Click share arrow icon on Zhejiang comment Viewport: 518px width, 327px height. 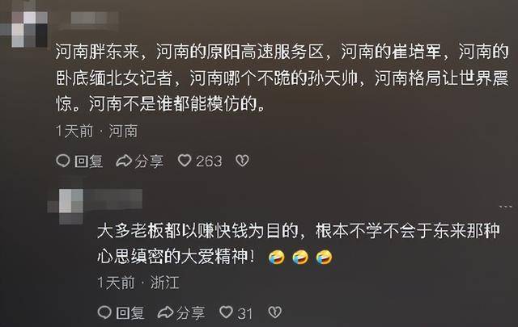click(x=165, y=312)
